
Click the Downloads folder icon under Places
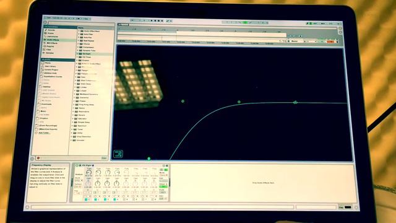tap(39, 104)
